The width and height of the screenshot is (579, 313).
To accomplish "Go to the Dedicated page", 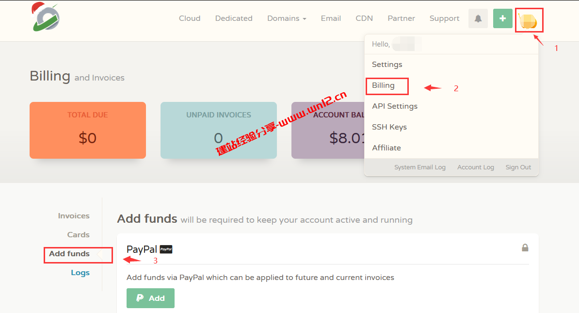I will [x=234, y=18].
